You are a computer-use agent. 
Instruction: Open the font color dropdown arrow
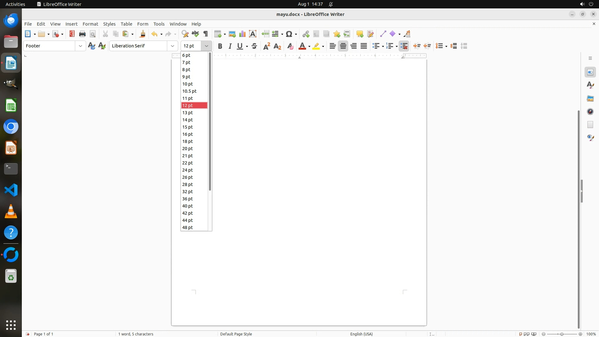(x=309, y=46)
